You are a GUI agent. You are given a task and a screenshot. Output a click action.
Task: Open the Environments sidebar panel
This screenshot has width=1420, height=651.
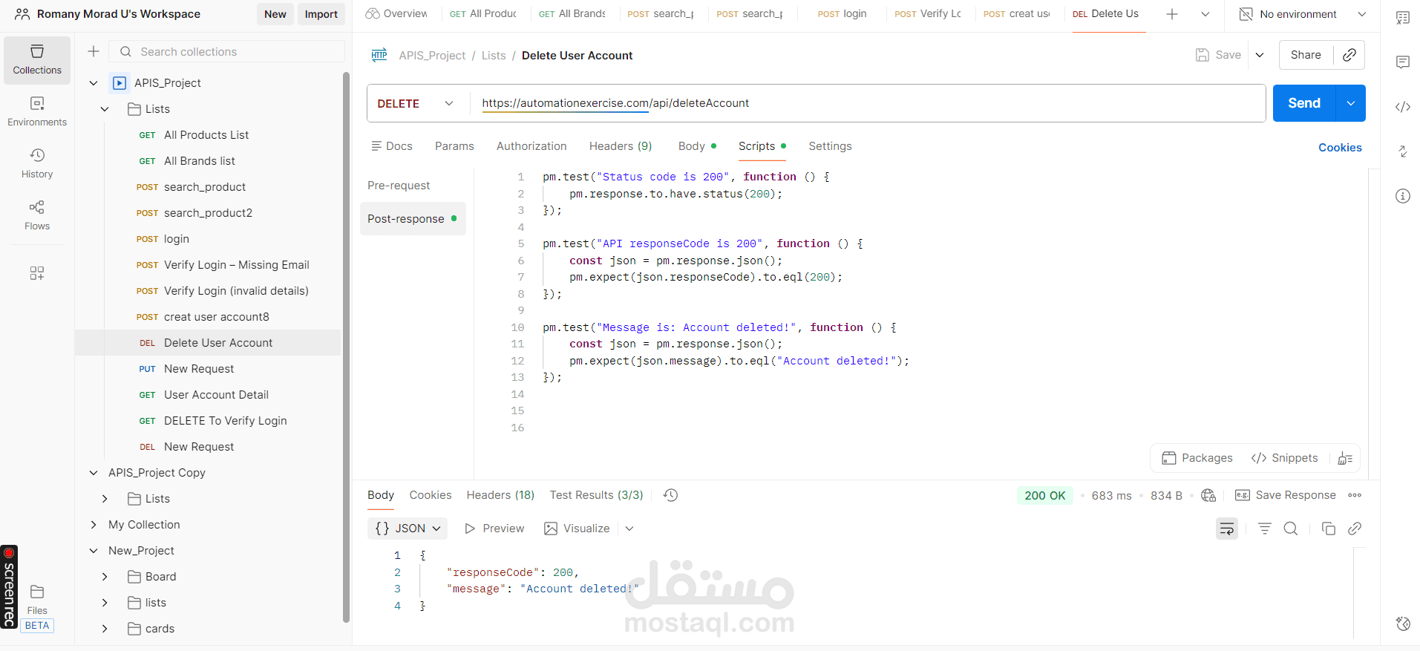point(37,112)
